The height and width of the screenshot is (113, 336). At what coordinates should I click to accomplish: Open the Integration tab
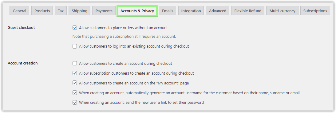191,11
